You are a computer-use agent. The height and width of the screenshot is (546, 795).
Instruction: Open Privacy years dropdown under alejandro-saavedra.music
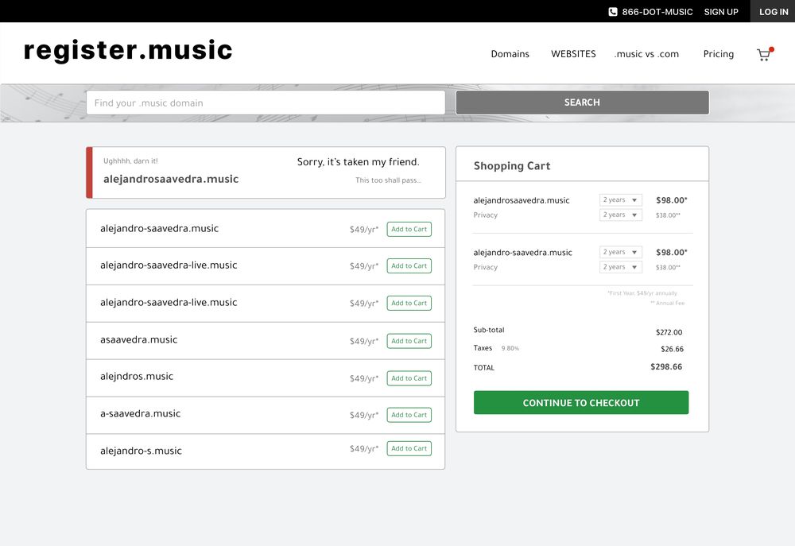pos(621,267)
